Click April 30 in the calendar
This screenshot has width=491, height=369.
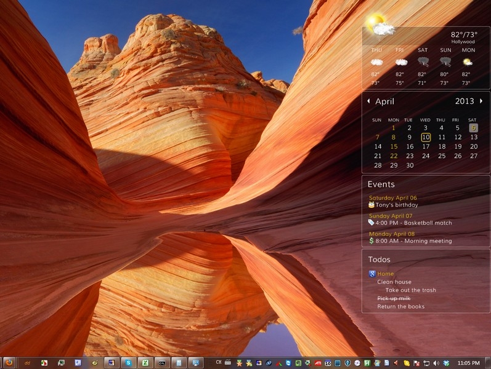point(410,165)
